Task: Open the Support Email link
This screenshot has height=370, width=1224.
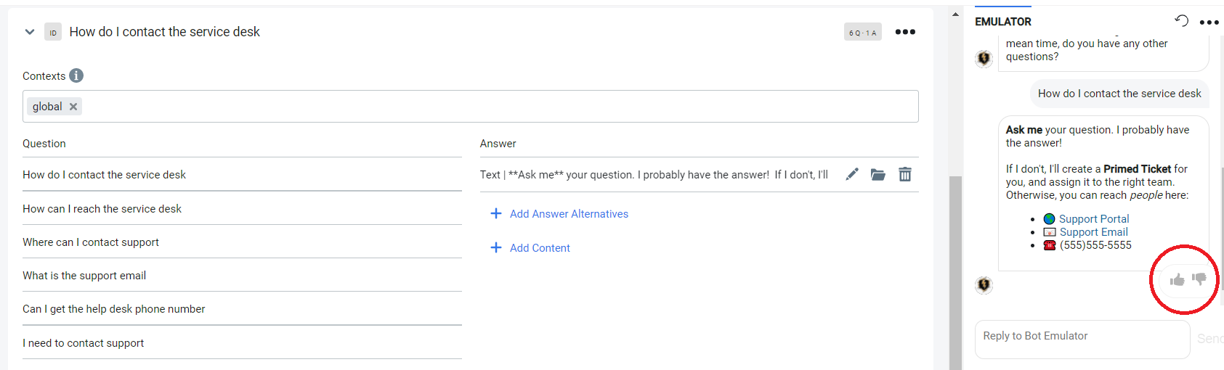Action: click(1093, 232)
